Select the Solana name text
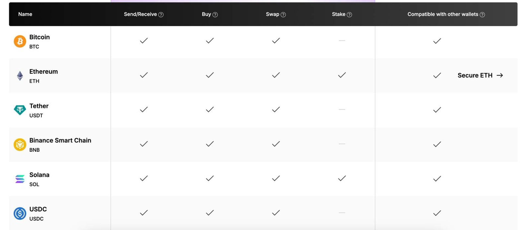Screen dimensions: 525x230 39,175
